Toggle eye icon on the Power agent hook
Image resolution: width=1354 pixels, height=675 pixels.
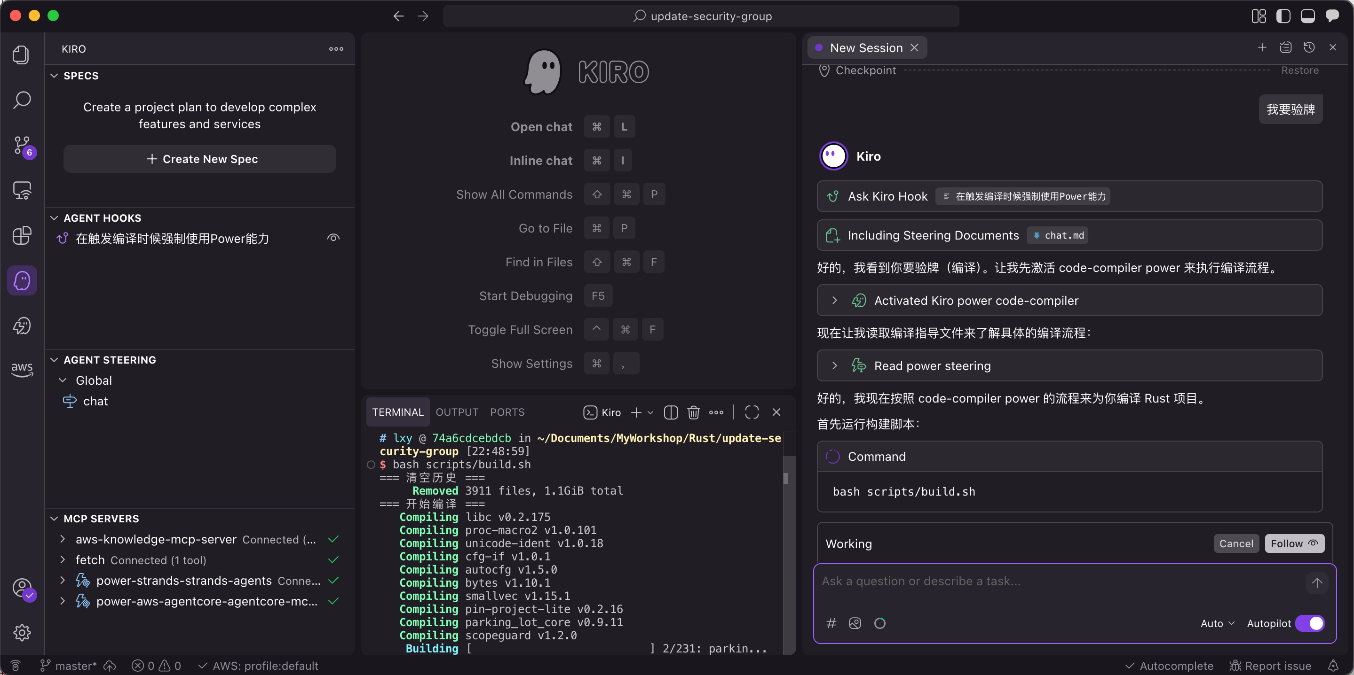point(333,238)
